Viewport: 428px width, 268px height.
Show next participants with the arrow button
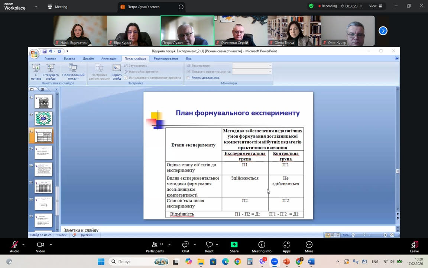tap(383, 31)
